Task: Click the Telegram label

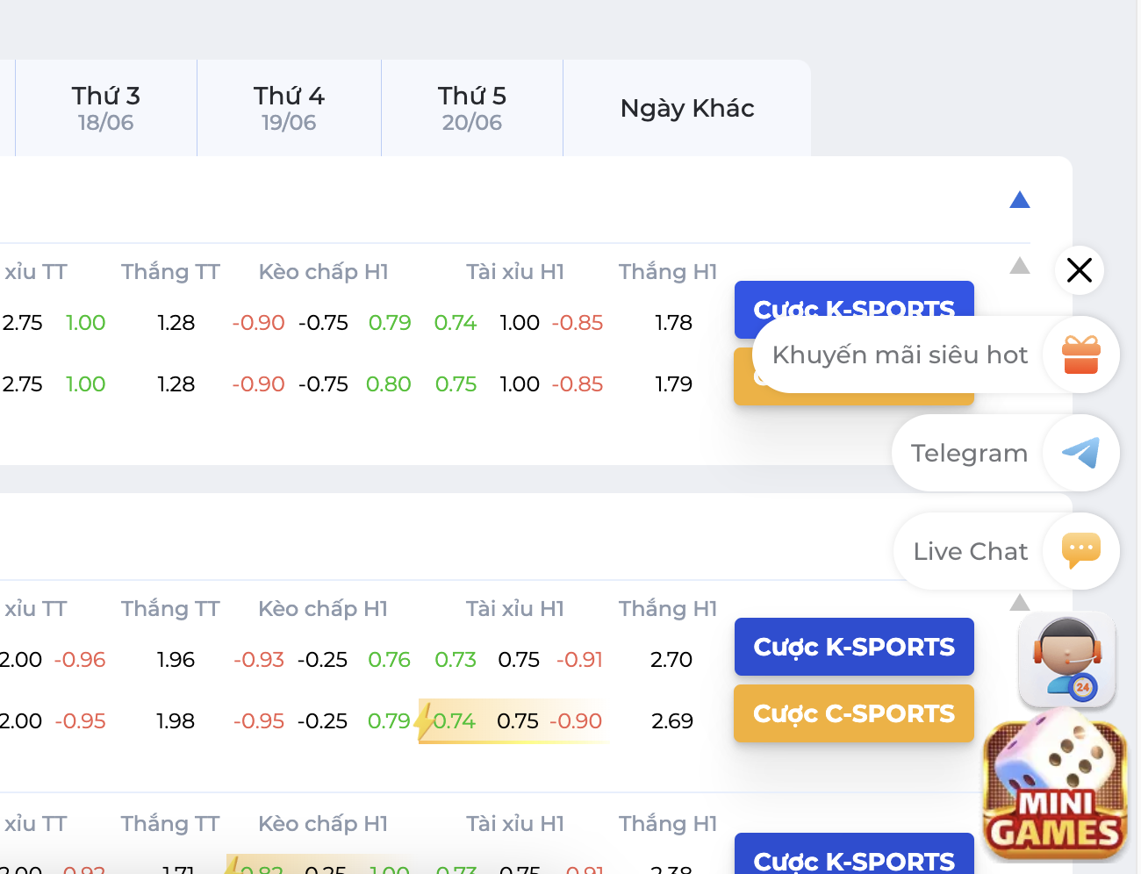Action: (x=969, y=453)
